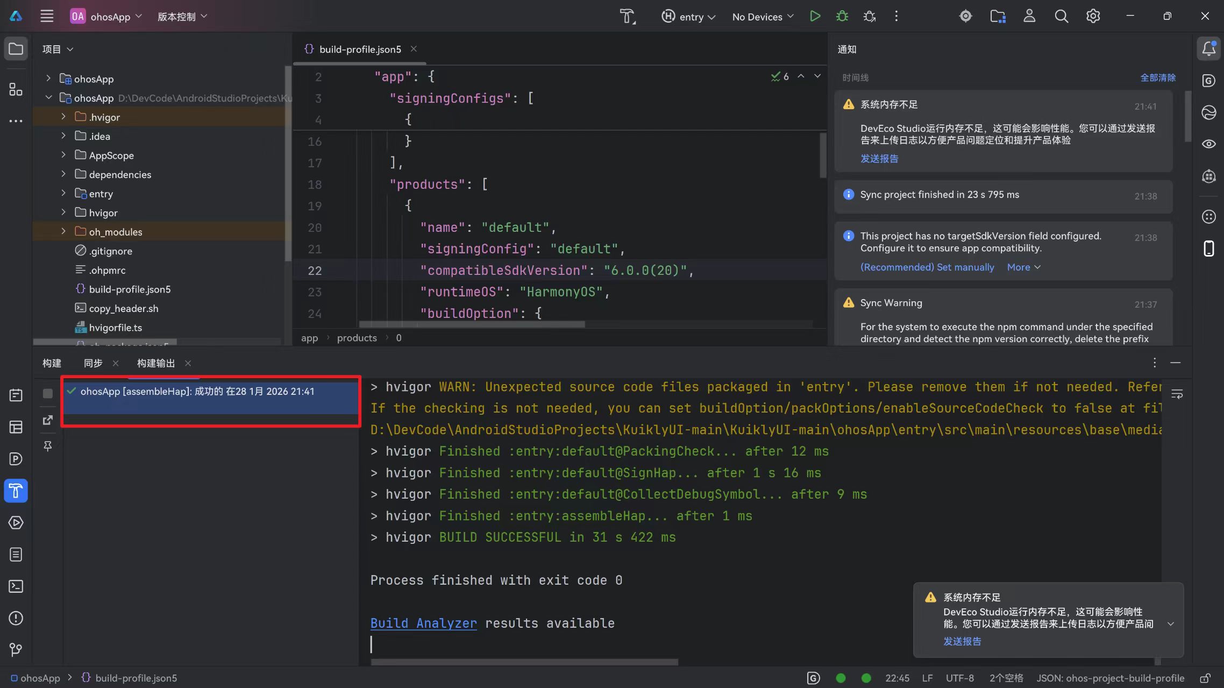
Task: Open the No Devices dropdown
Action: coord(762,17)
